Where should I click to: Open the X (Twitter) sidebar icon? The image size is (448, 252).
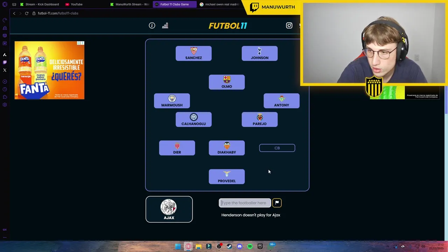click(x=5, y=70)
